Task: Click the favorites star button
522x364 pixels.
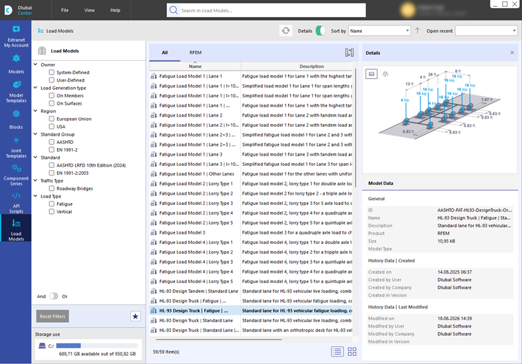Action: pos(135,316)
